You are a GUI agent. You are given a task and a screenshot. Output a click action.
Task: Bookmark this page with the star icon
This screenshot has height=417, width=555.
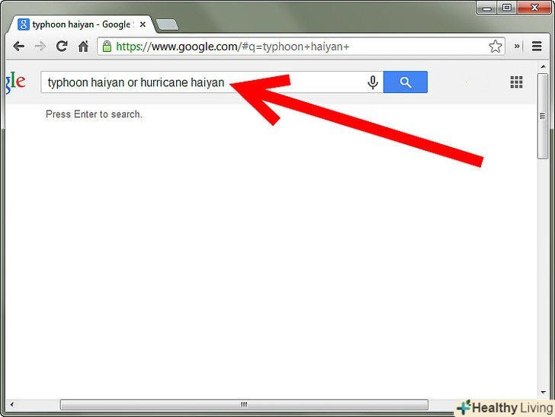pos(496,46)
